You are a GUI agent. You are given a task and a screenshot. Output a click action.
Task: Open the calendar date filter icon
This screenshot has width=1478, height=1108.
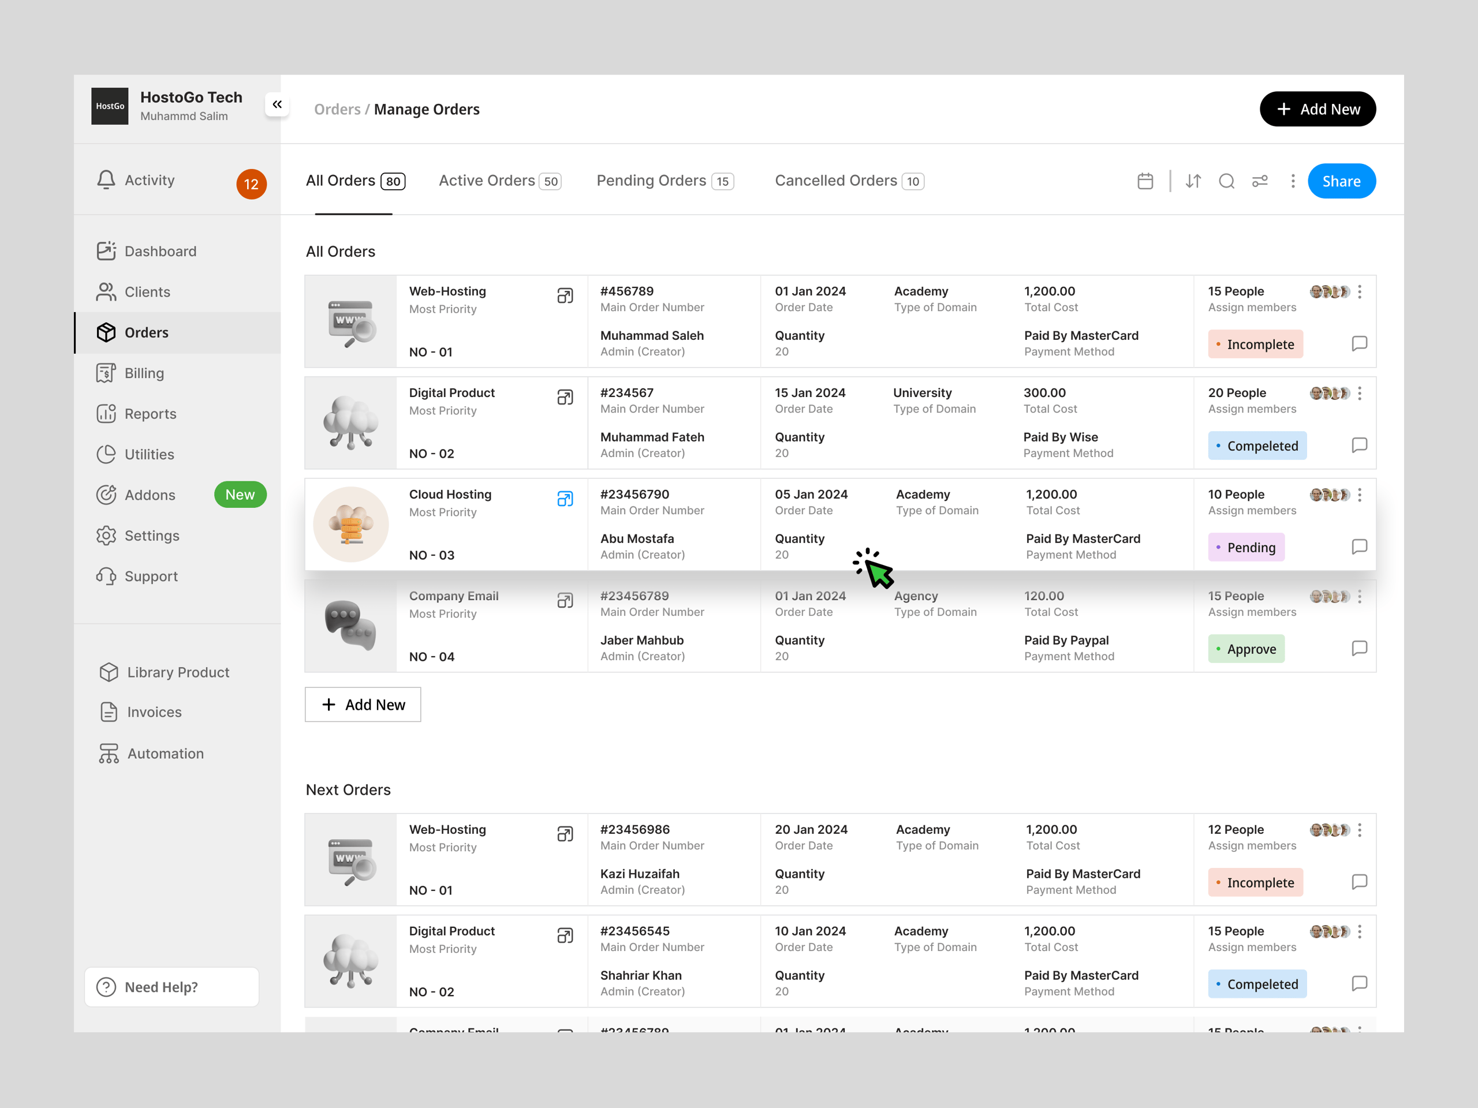[1145, 181]
